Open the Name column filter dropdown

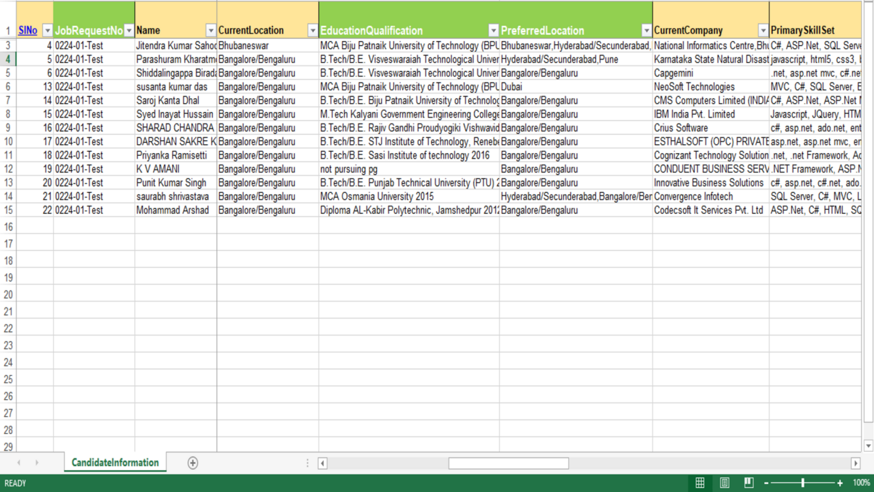pos(211,31)
